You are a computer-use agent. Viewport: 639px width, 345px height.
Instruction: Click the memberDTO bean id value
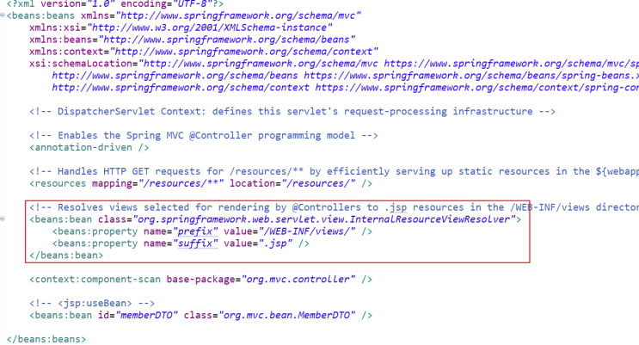tap(146, 315)
